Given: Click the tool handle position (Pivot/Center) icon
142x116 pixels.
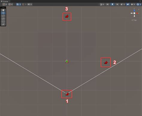Looking at the screenshot, I should click(x=4, y=4).
